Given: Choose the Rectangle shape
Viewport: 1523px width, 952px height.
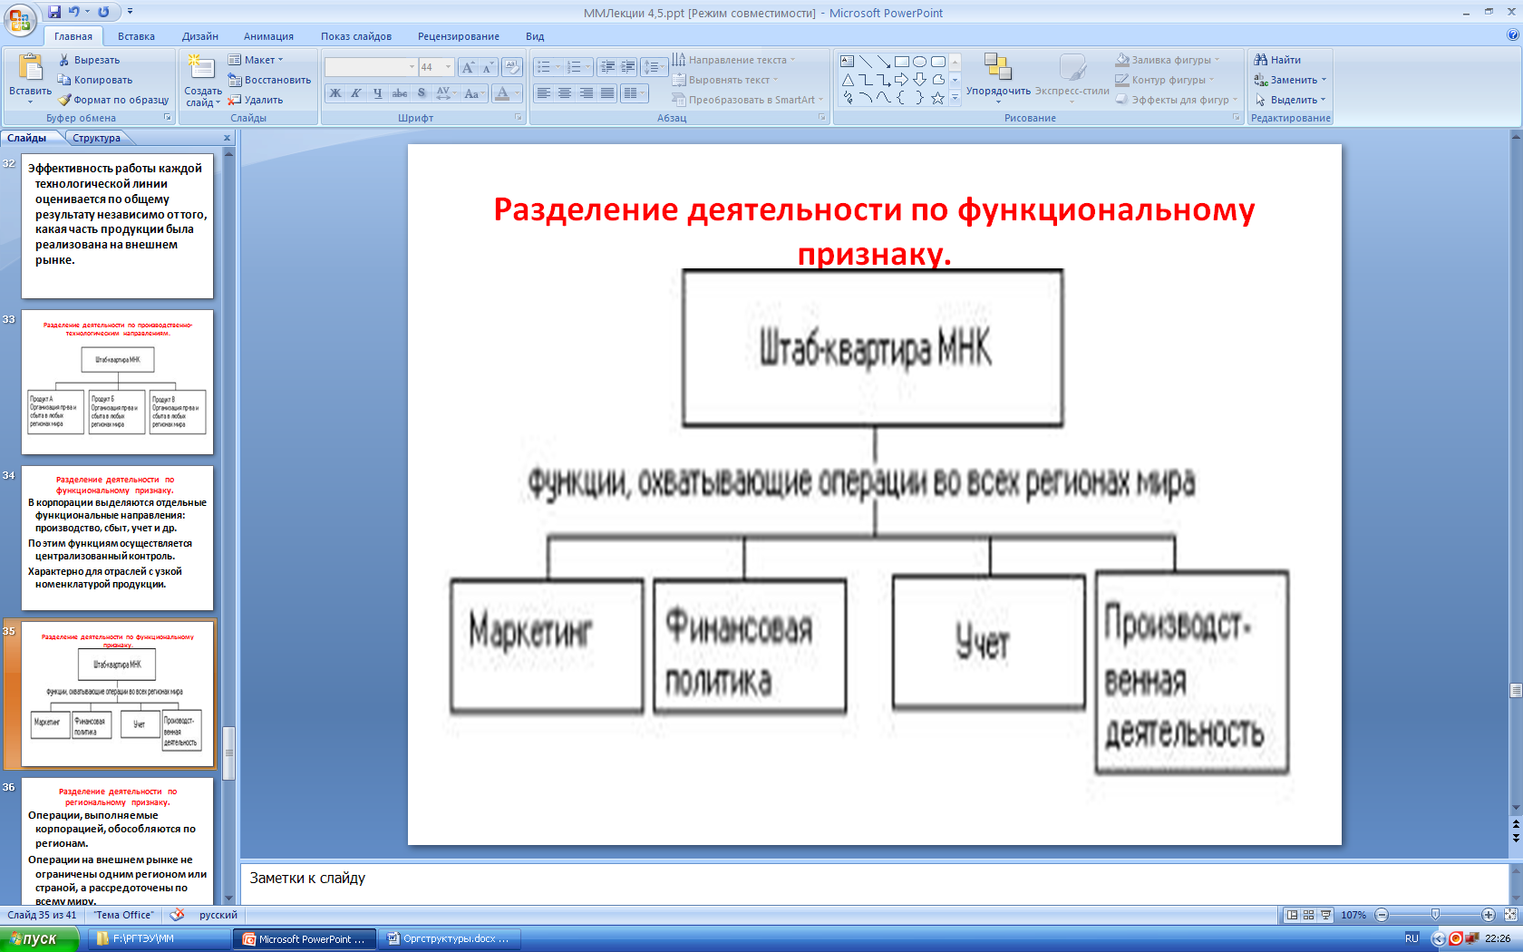Looking at the screenshot, I should 902,62.
